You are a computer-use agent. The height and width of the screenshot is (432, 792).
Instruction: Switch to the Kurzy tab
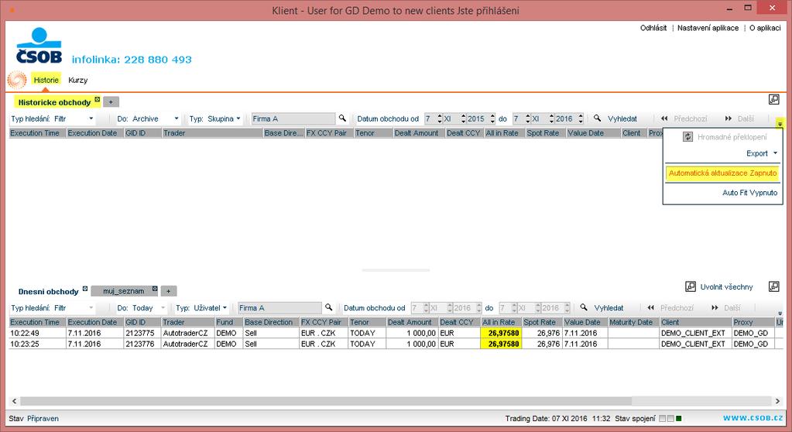click(77, 80)
